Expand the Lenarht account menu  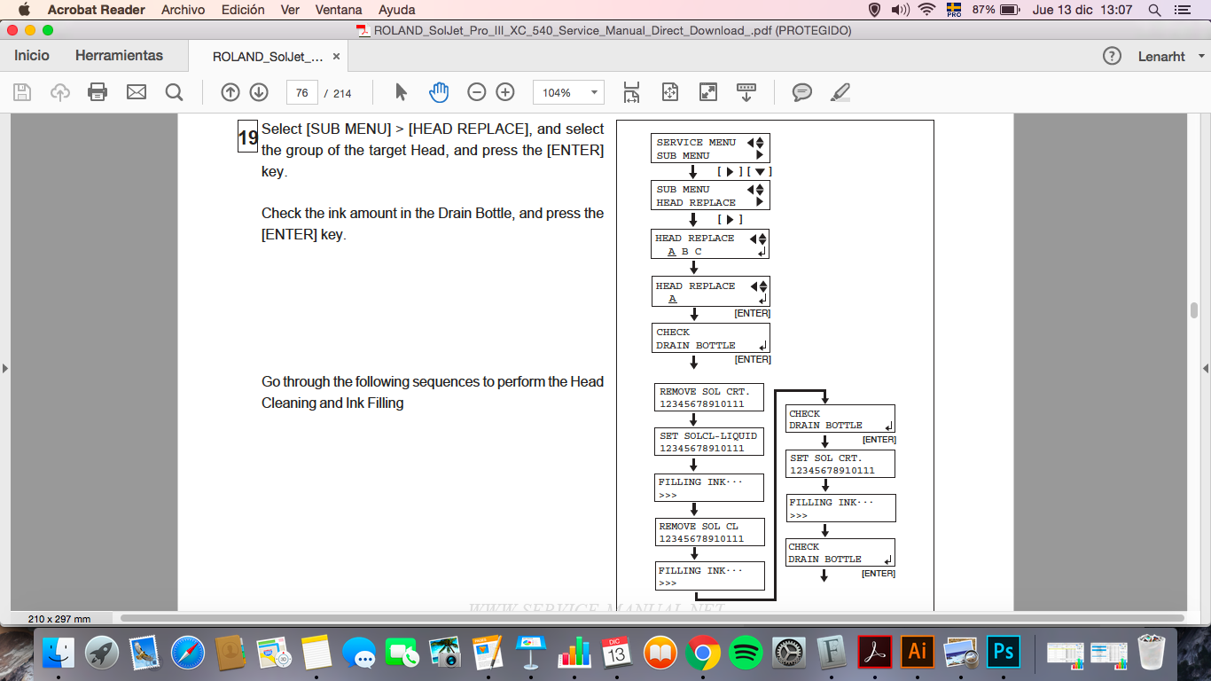click(x=1172, y=56)
